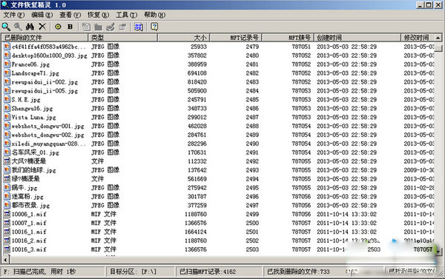This screenshot has width=445, height=279.
Task: Click the binoculars find icon
Action: [x=30, y=27]
